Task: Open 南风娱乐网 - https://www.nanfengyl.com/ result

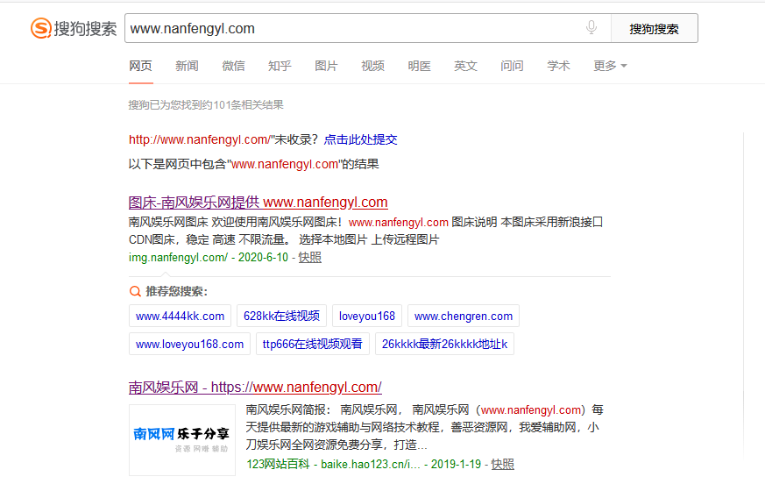Action: 255,387
